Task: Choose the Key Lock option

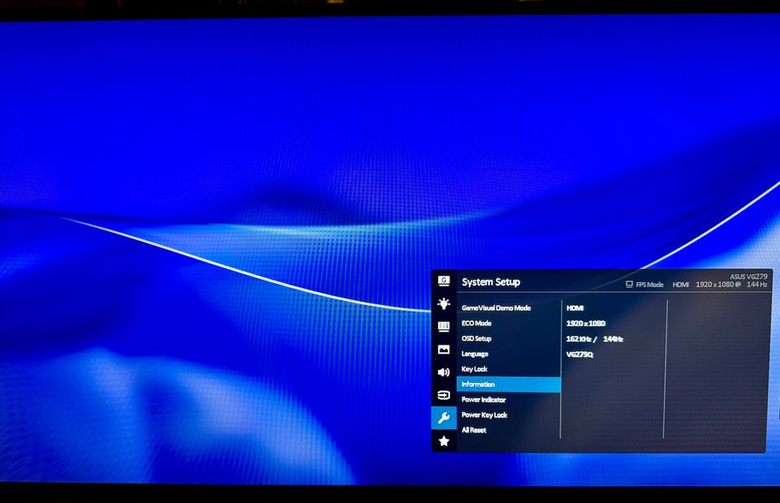Action: (474, 369)
